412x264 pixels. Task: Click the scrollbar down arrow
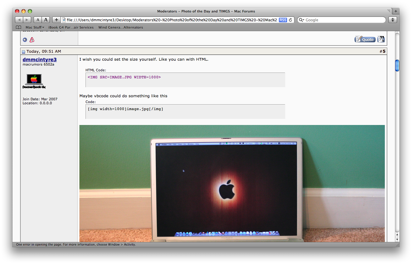(x=397, y=240)
